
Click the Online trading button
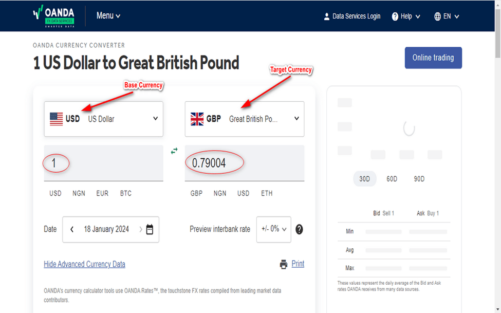point(433,58)
